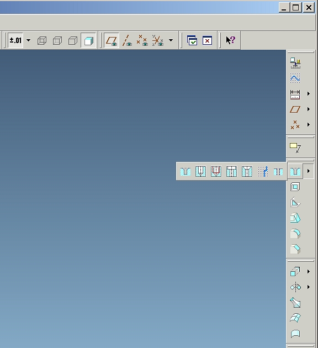Click the context-sensitive help cursor icon

pyautogui.click(x=230, y=40)
